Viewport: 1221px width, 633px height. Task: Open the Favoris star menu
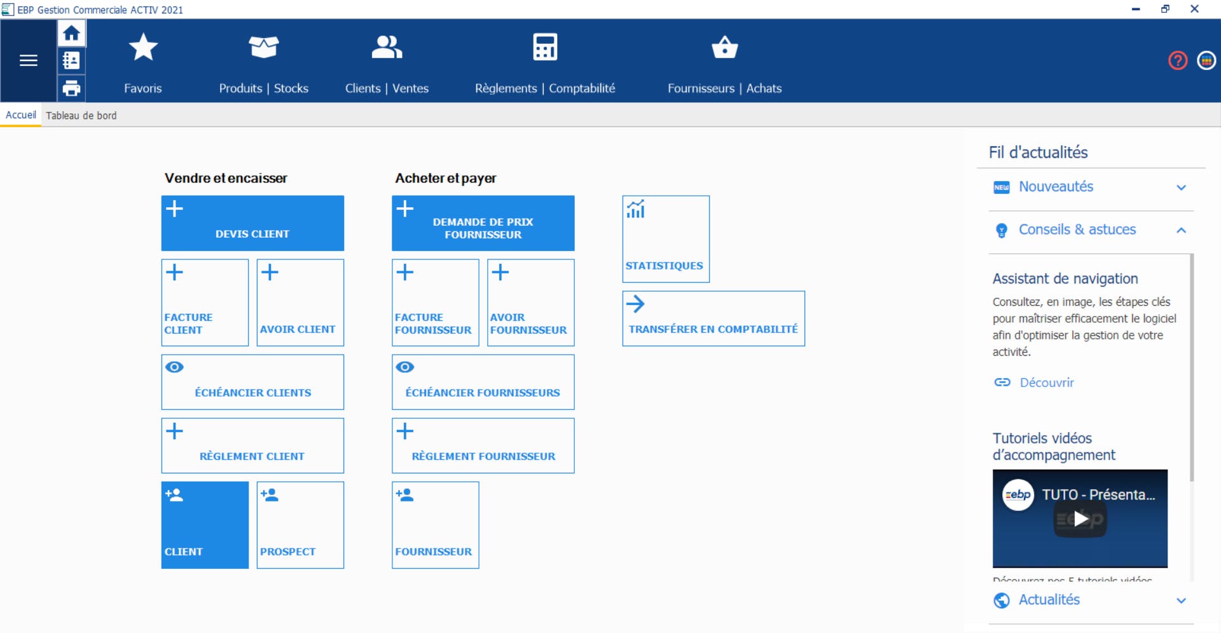(143, 48)
